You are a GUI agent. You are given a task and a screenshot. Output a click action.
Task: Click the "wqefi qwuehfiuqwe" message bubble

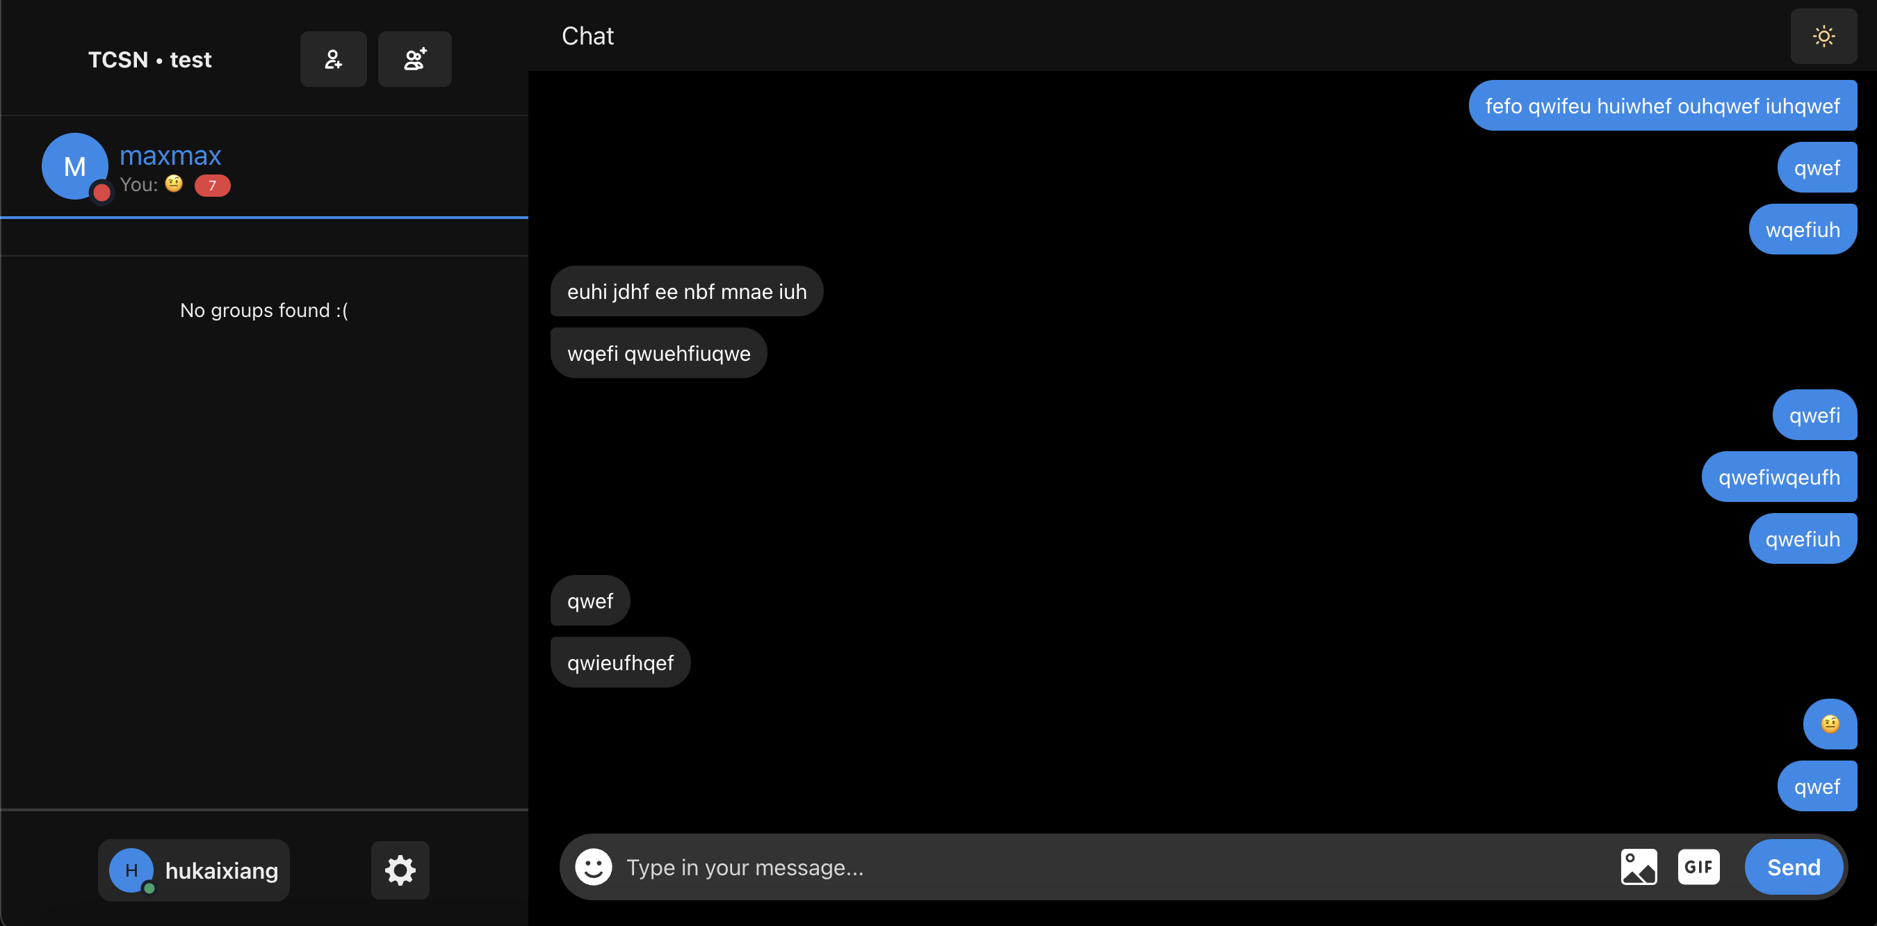(659, 353)
